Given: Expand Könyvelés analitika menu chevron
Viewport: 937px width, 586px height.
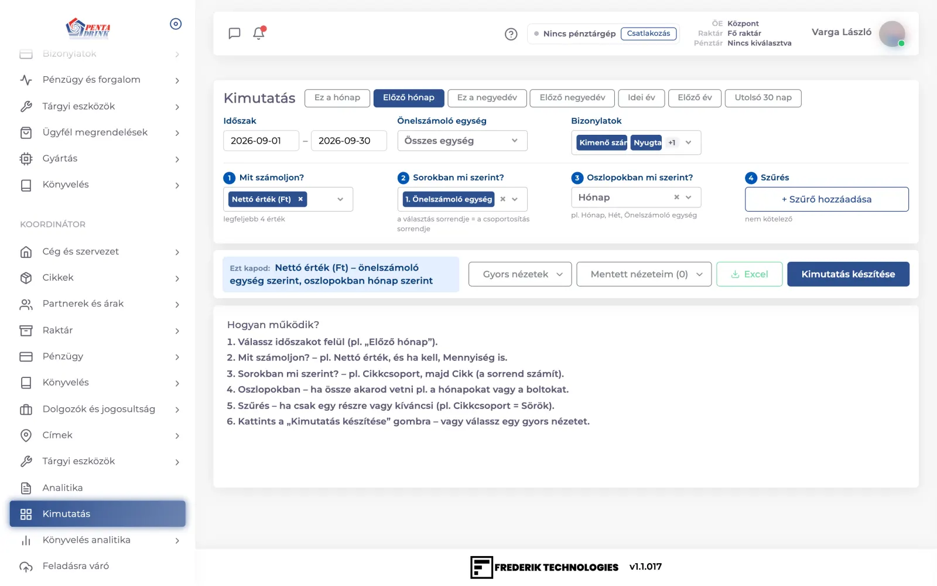Looking at the screenshot, I should (177, 540).
